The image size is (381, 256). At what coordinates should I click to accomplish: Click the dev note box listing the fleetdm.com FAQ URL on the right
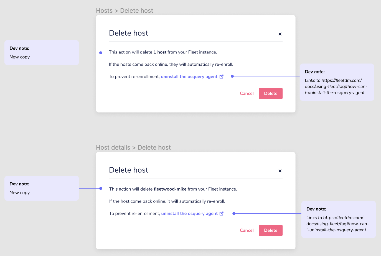[x=337, y=82]
